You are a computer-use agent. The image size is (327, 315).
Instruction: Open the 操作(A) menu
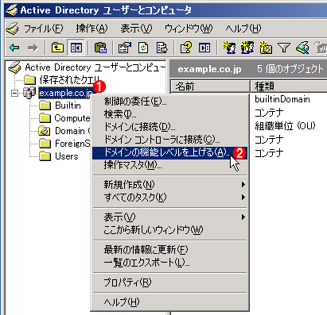pos(91,29)
